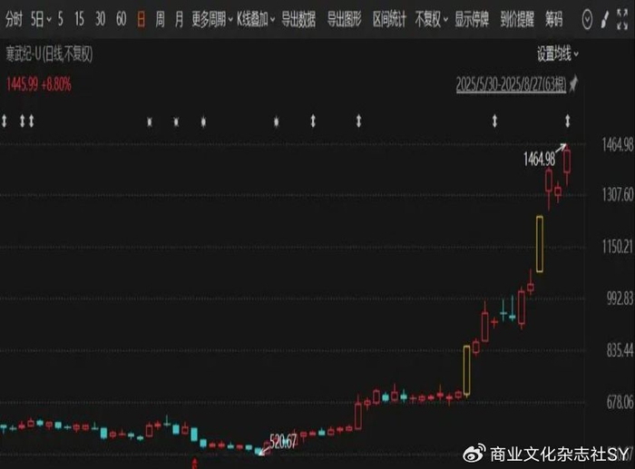Open the 5日 multi-day dropdown
This screenshot has height=469, width=635.
[41, 19]
